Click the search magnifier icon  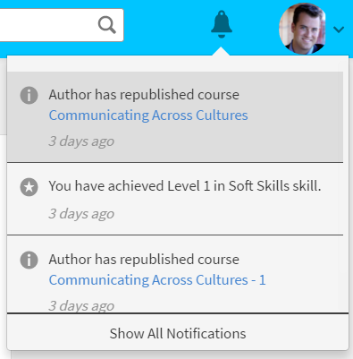[x=106, y=25]
